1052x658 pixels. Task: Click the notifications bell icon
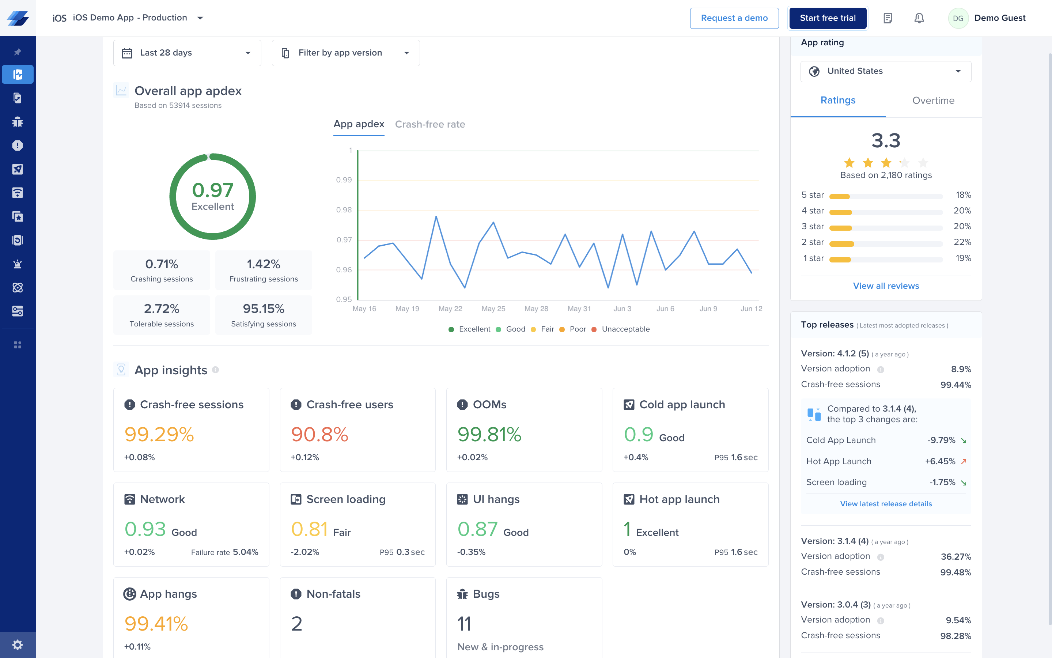919,18
